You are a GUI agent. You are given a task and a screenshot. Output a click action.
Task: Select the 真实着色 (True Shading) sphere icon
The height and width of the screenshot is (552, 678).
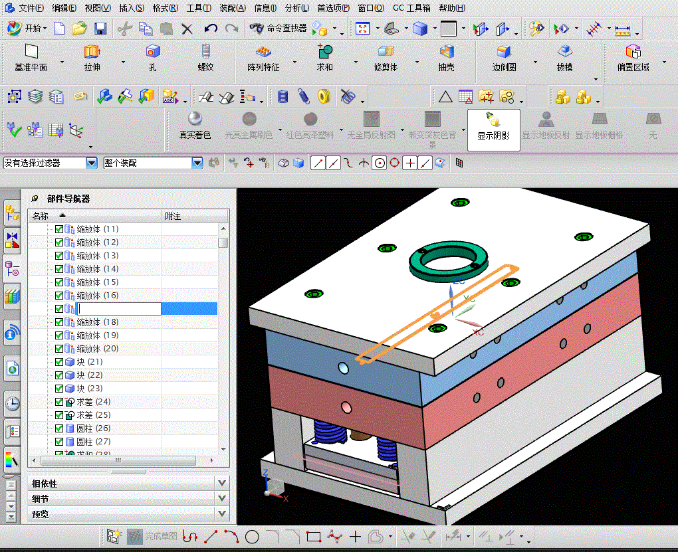[x=195, y=120]
